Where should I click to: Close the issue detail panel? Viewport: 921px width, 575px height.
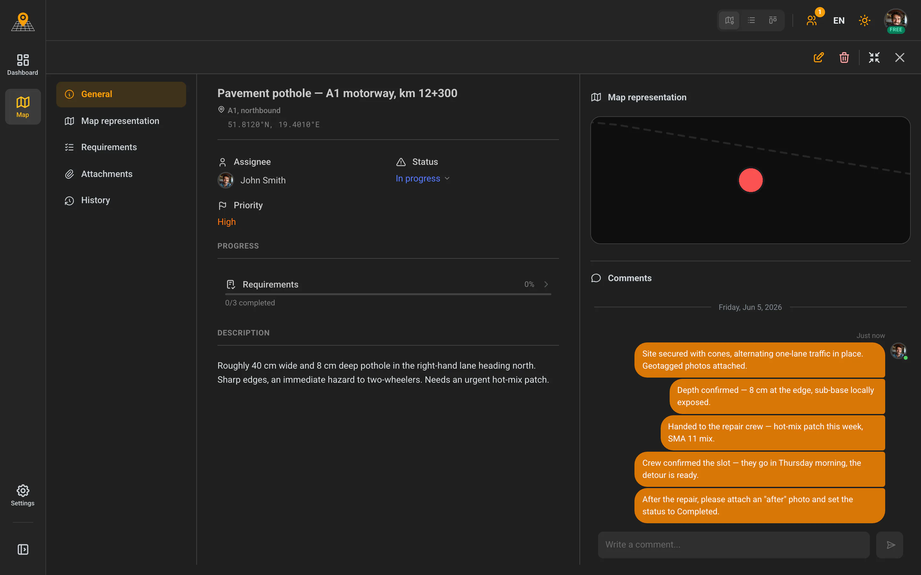tap(900, 57)
